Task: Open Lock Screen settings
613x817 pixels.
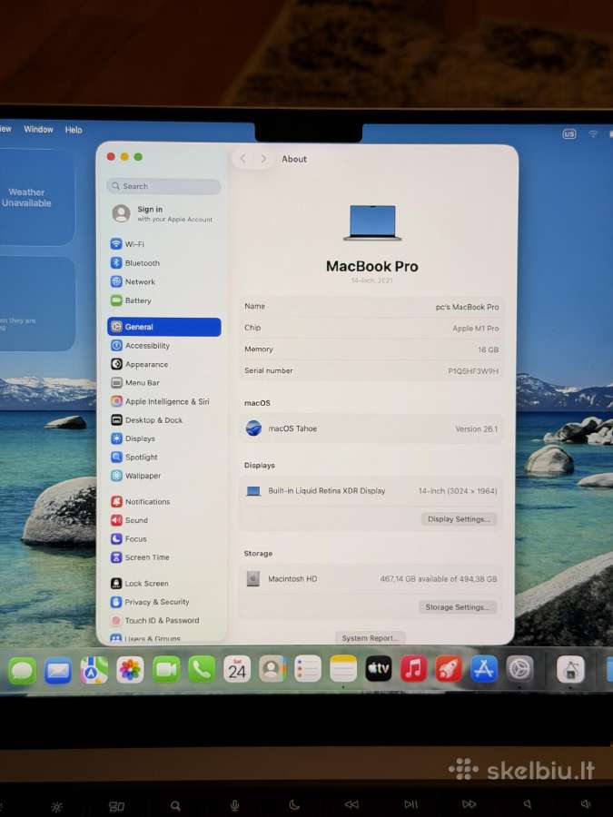Action: coord(139,584)
